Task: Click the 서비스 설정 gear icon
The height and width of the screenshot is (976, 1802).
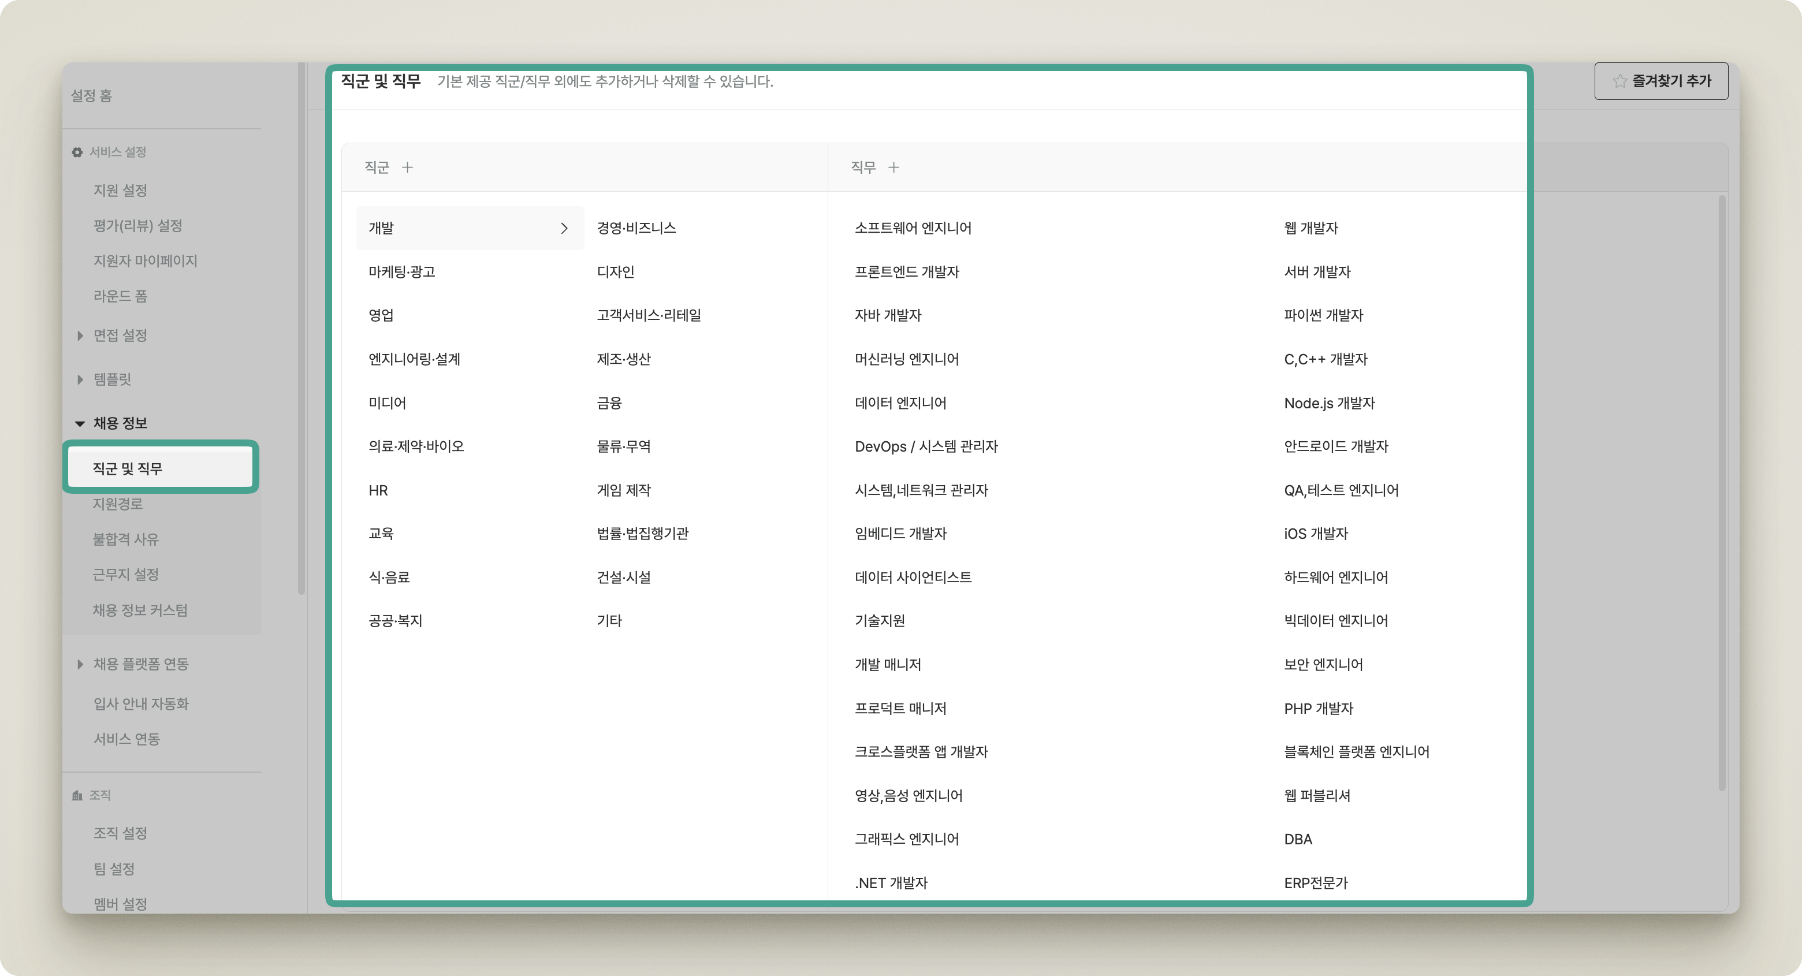Action: 77,152
